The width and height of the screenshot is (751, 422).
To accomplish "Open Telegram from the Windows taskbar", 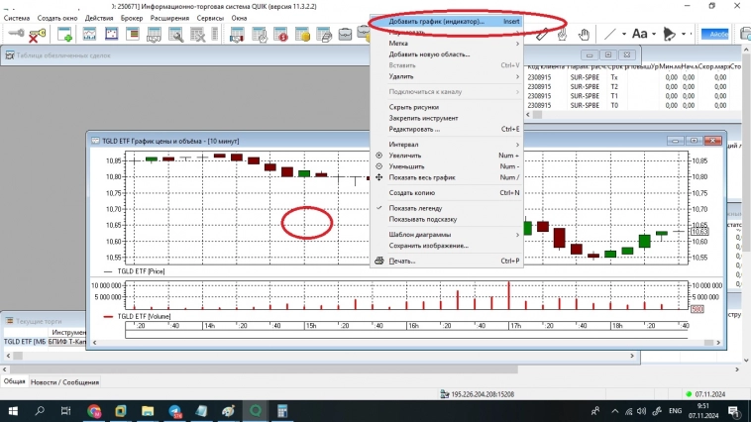I will [x=175, y=410].
